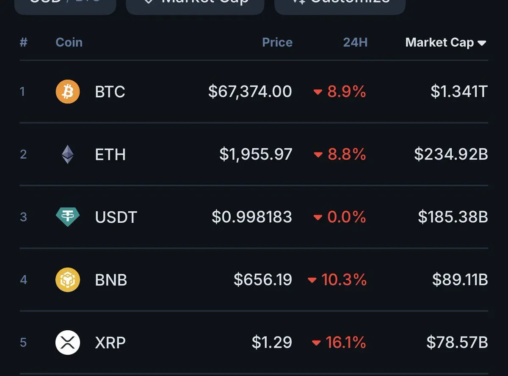Click the sort arrow next to Market Cap header

(482, 43)
